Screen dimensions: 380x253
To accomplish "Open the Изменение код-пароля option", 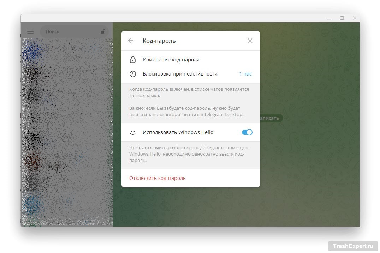I will [171, 60].
